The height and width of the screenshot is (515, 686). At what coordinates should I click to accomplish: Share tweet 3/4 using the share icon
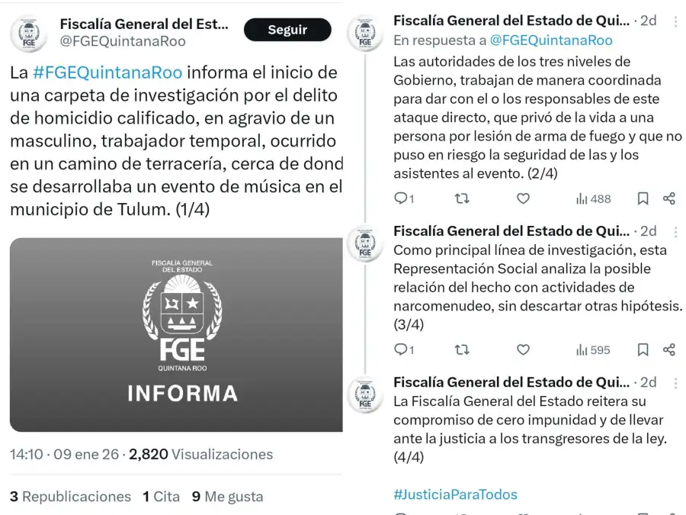pyautogui.click(x=669, y=350)
